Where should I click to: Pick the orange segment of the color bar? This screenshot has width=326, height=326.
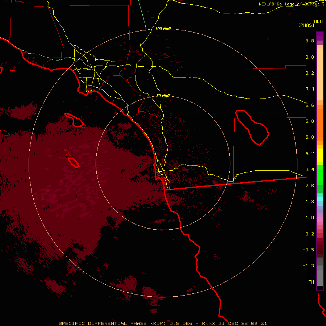tap(320, 125)
